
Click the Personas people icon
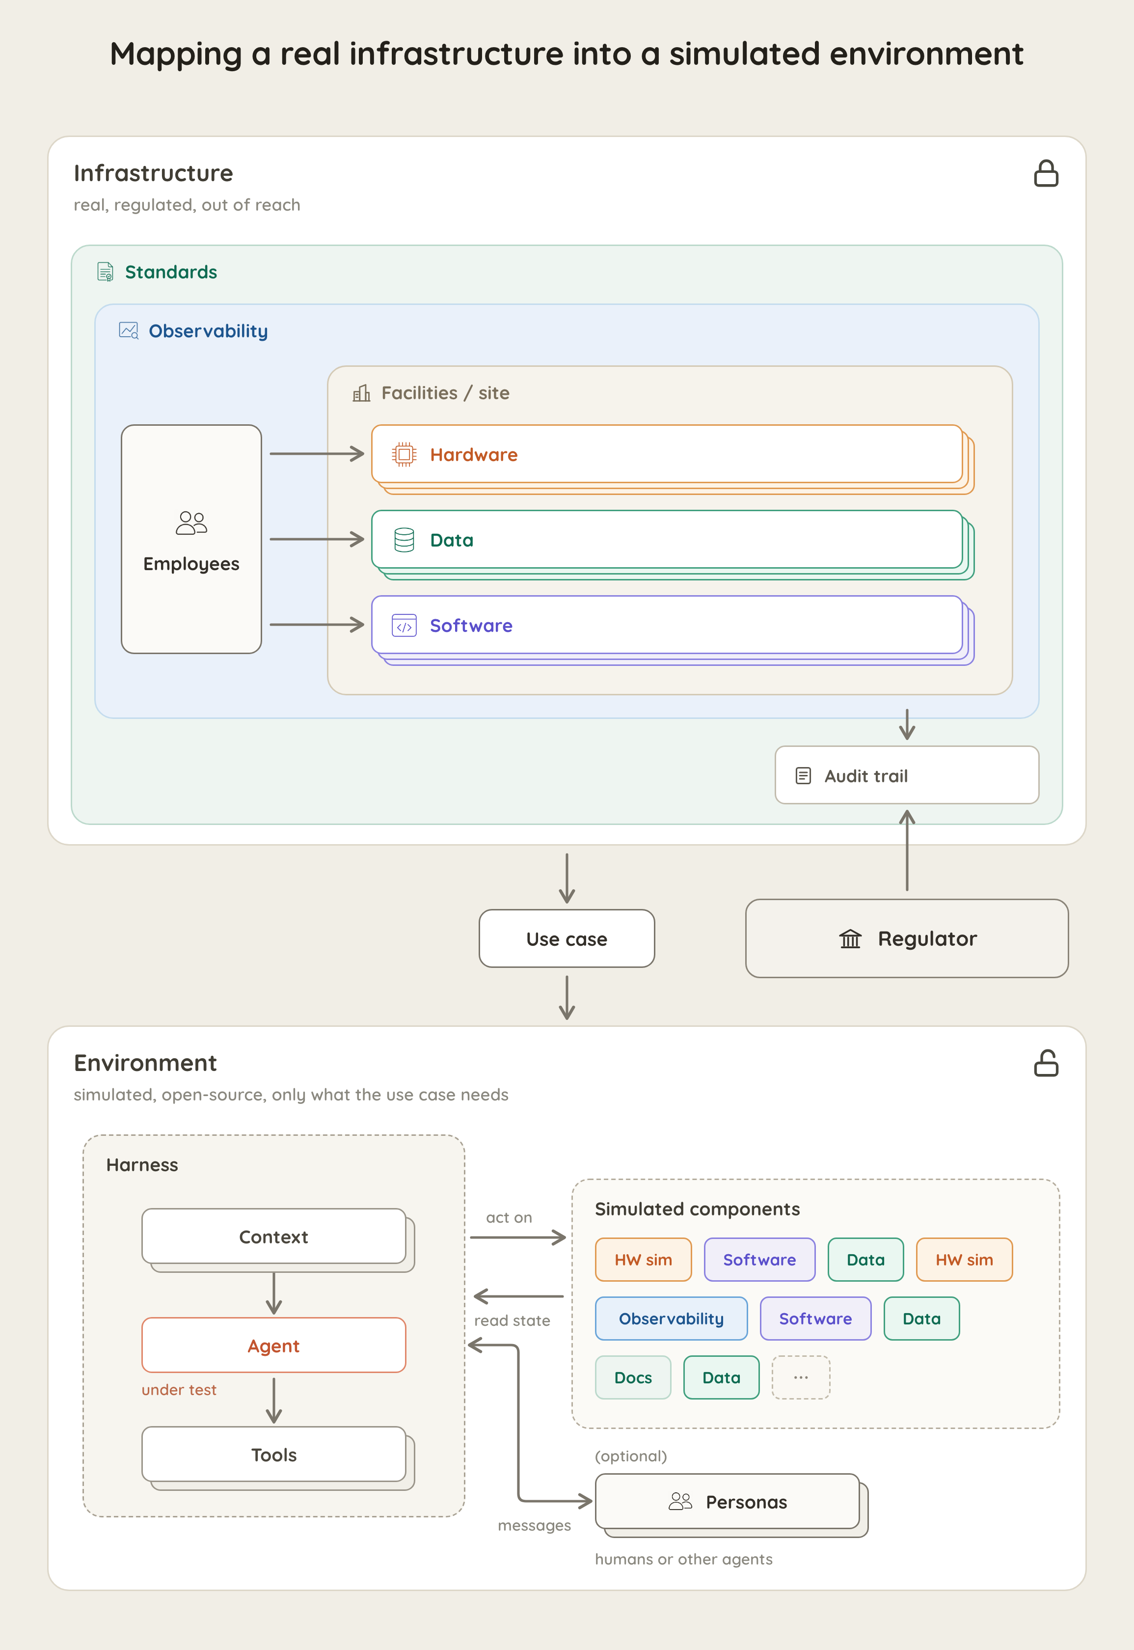[x=680, y=1502]
